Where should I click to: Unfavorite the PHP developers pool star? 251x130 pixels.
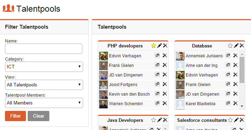click(x=153, y=46)
